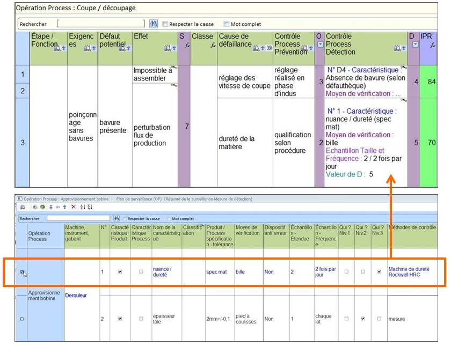This screenshot has width=451, height=346.
Task: Click the 'Derouleur' machine link
Action: click(76, 296)
